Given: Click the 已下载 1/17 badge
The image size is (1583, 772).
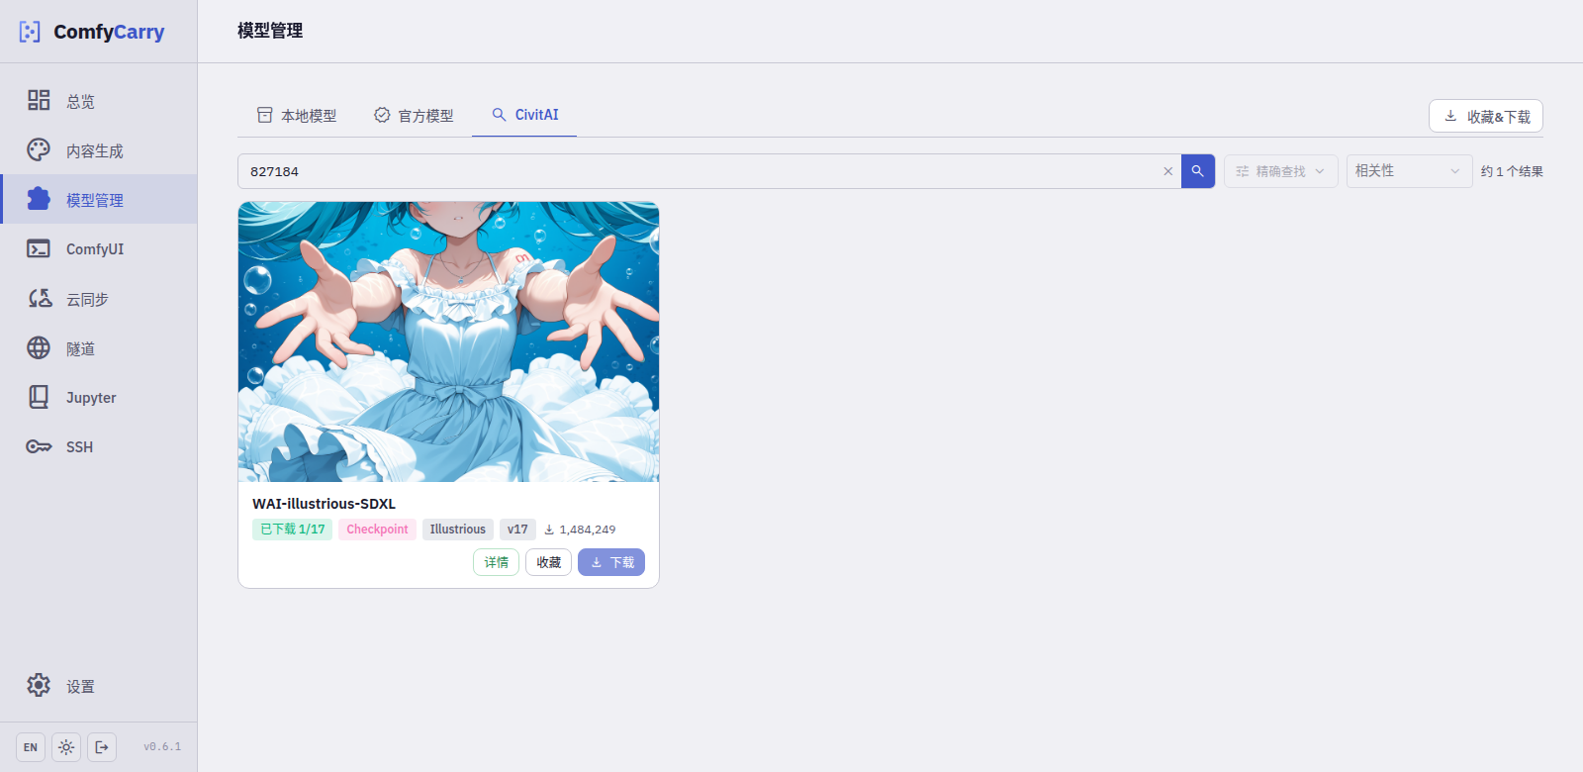Looking at the screenshot, I should click(x=293, y=530).
